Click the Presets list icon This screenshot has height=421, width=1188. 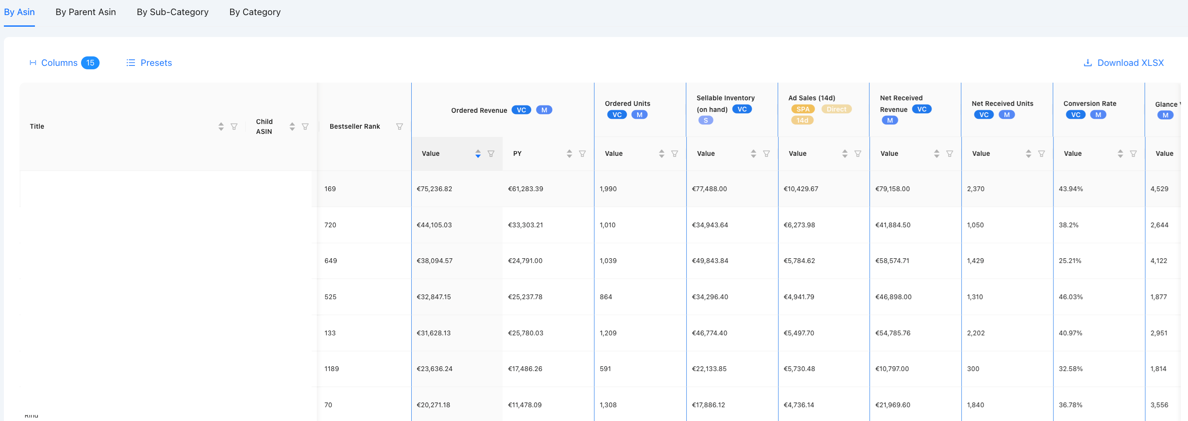[x=131, y=63]
